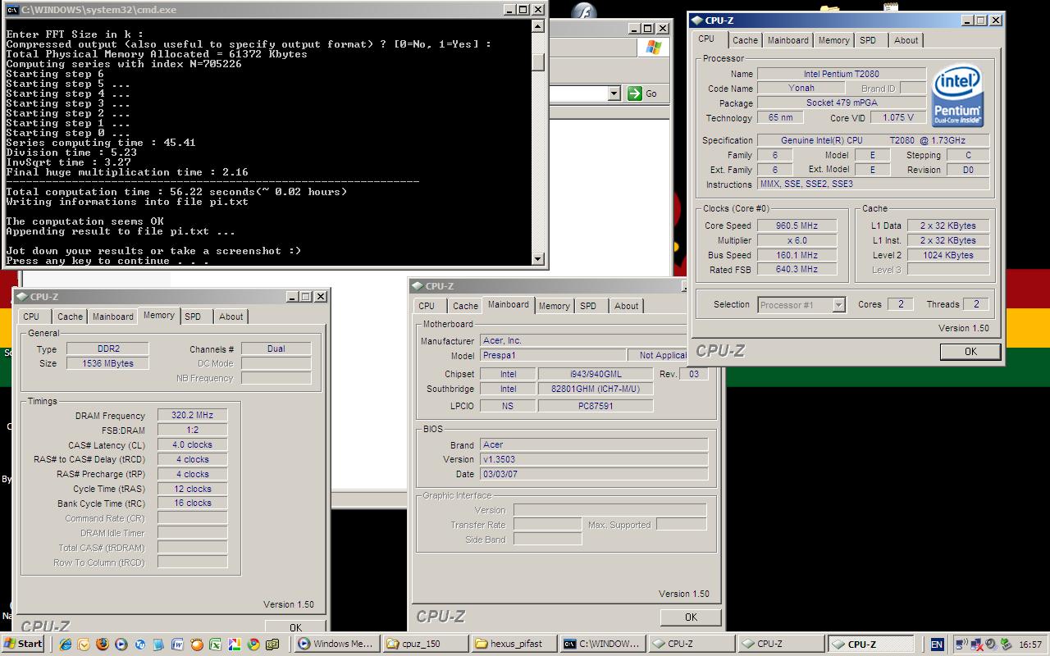This screenshot has width=1050, height=656.
Task: Open the EN language bar indicator
Action: tap(937, 645)
